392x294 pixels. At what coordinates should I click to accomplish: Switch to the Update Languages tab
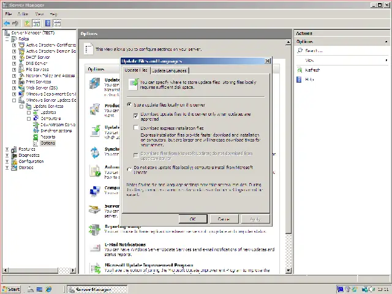(168, 70)
